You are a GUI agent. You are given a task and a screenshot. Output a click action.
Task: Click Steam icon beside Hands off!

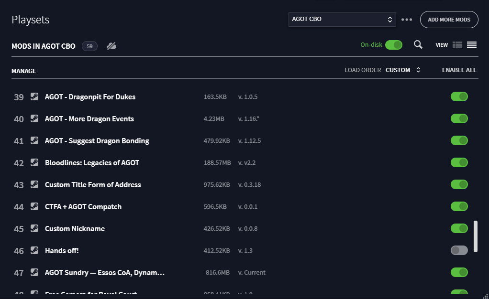tap(34, 250)
